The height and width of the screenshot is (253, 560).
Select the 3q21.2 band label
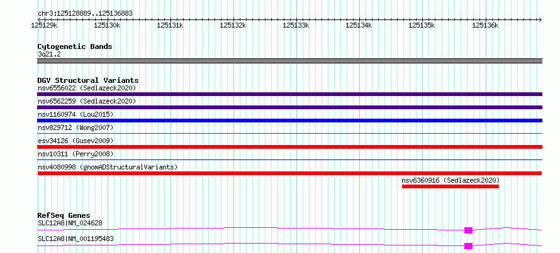pos(49,54)
